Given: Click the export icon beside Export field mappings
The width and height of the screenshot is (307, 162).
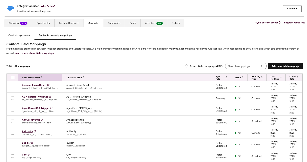Looking at the screenshot, I should (186, 66).
